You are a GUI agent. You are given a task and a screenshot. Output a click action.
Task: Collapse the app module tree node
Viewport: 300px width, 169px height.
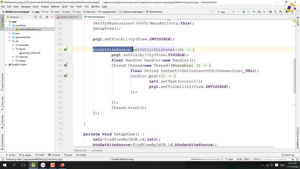point(6,22)
